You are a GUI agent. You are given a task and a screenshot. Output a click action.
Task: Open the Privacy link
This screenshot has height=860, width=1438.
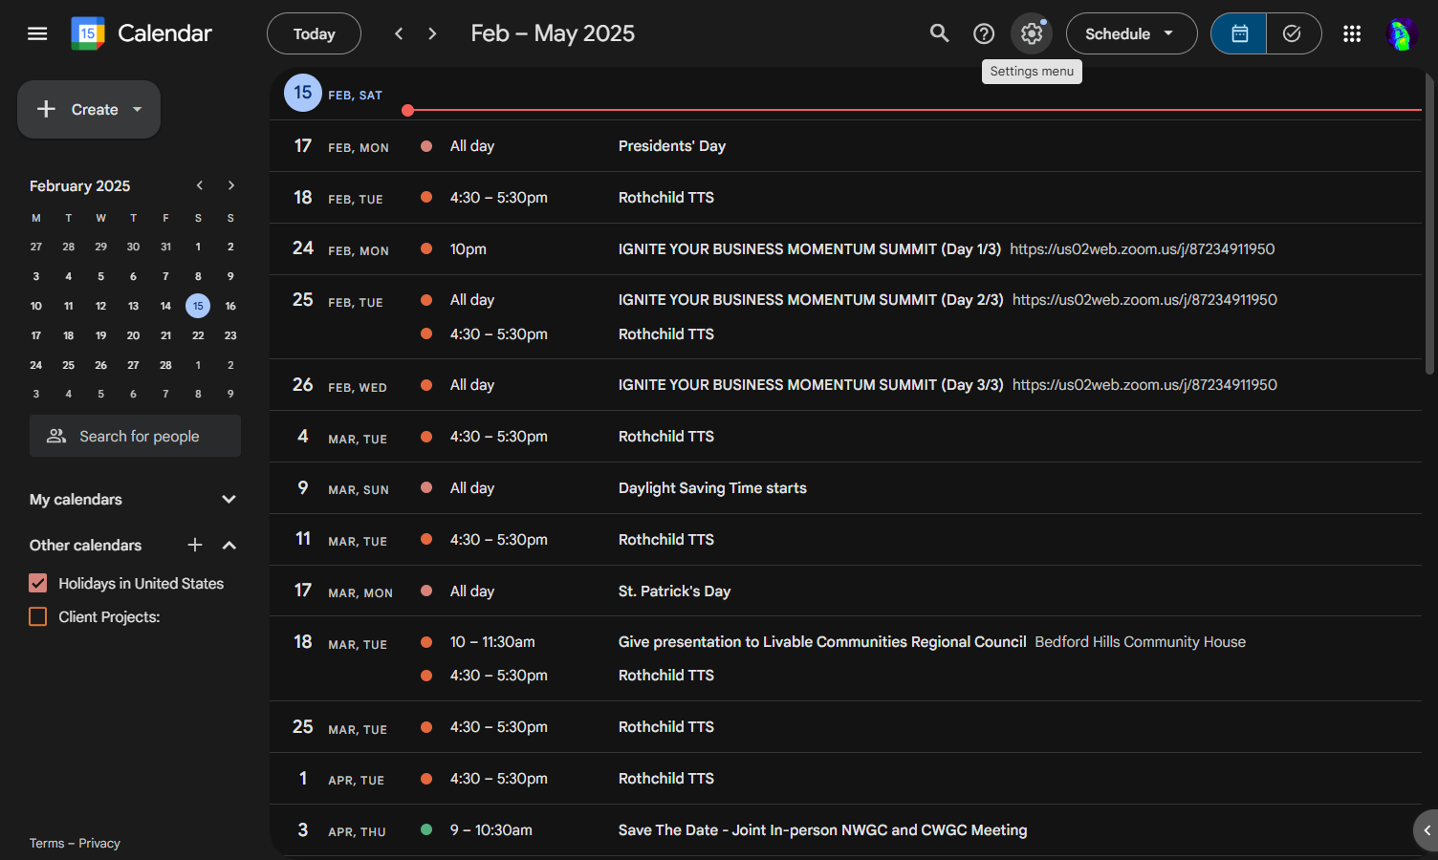(x=99, y=843)
